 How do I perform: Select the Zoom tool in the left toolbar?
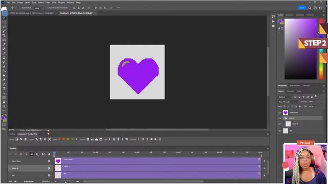coord(4,106)
